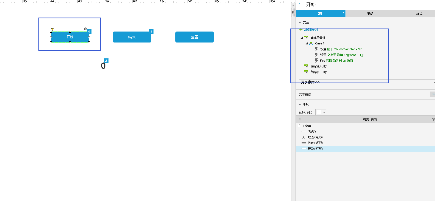Click the A text icon of 数值 (矩形)
Image resolution: width=435 pixels, height=201 pixels.
[304, 137]
